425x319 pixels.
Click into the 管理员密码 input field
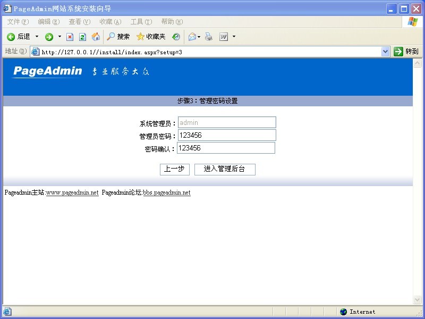[x=227, y=135]
